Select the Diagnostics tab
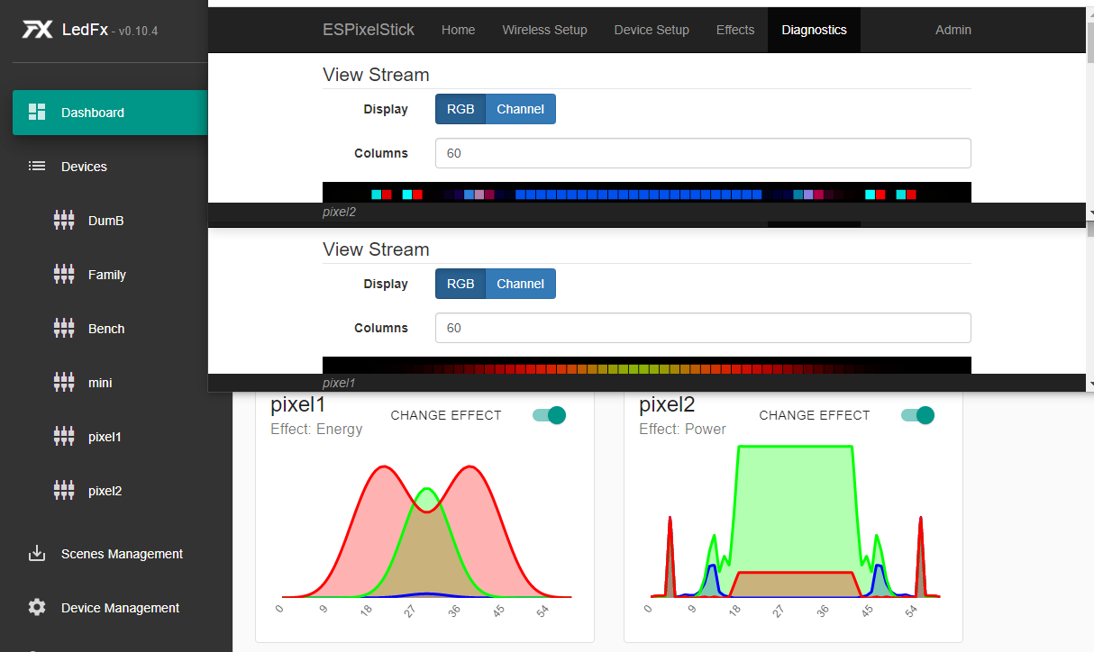 point(814,30)
